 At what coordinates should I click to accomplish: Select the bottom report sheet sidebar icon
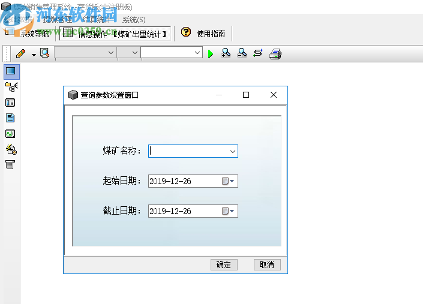click(10, 165)
